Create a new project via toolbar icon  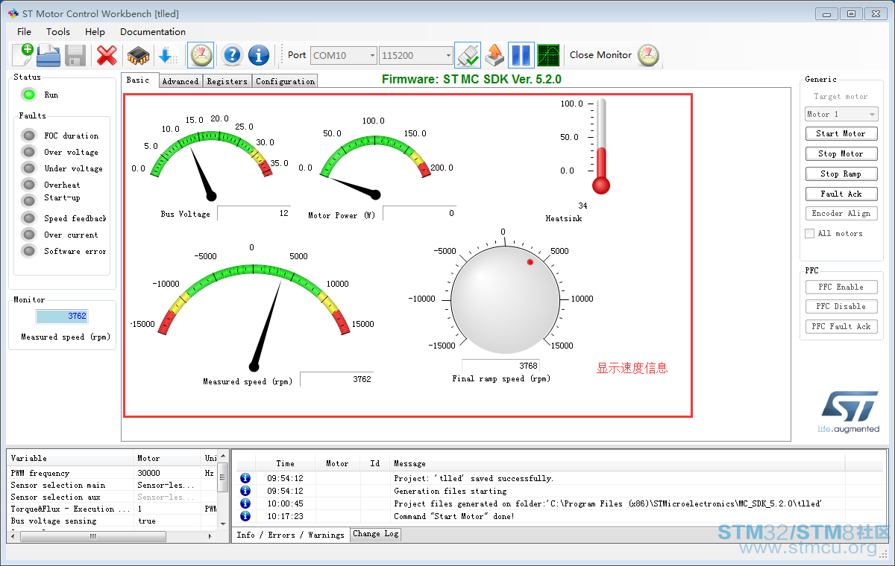pos(22,55)
